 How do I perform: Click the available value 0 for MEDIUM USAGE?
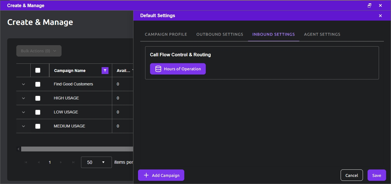pyautogui.click(x=118, y=126)
